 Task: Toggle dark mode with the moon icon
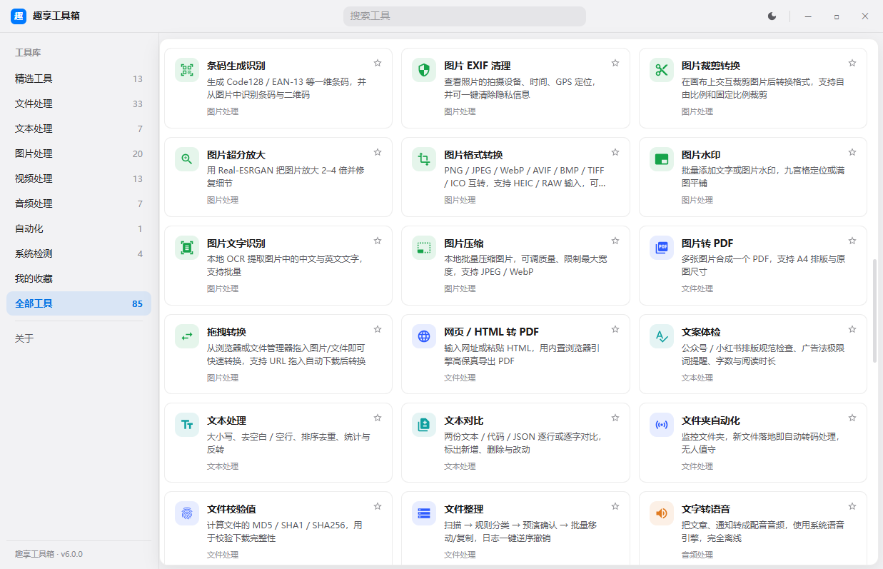click(772, 16)
